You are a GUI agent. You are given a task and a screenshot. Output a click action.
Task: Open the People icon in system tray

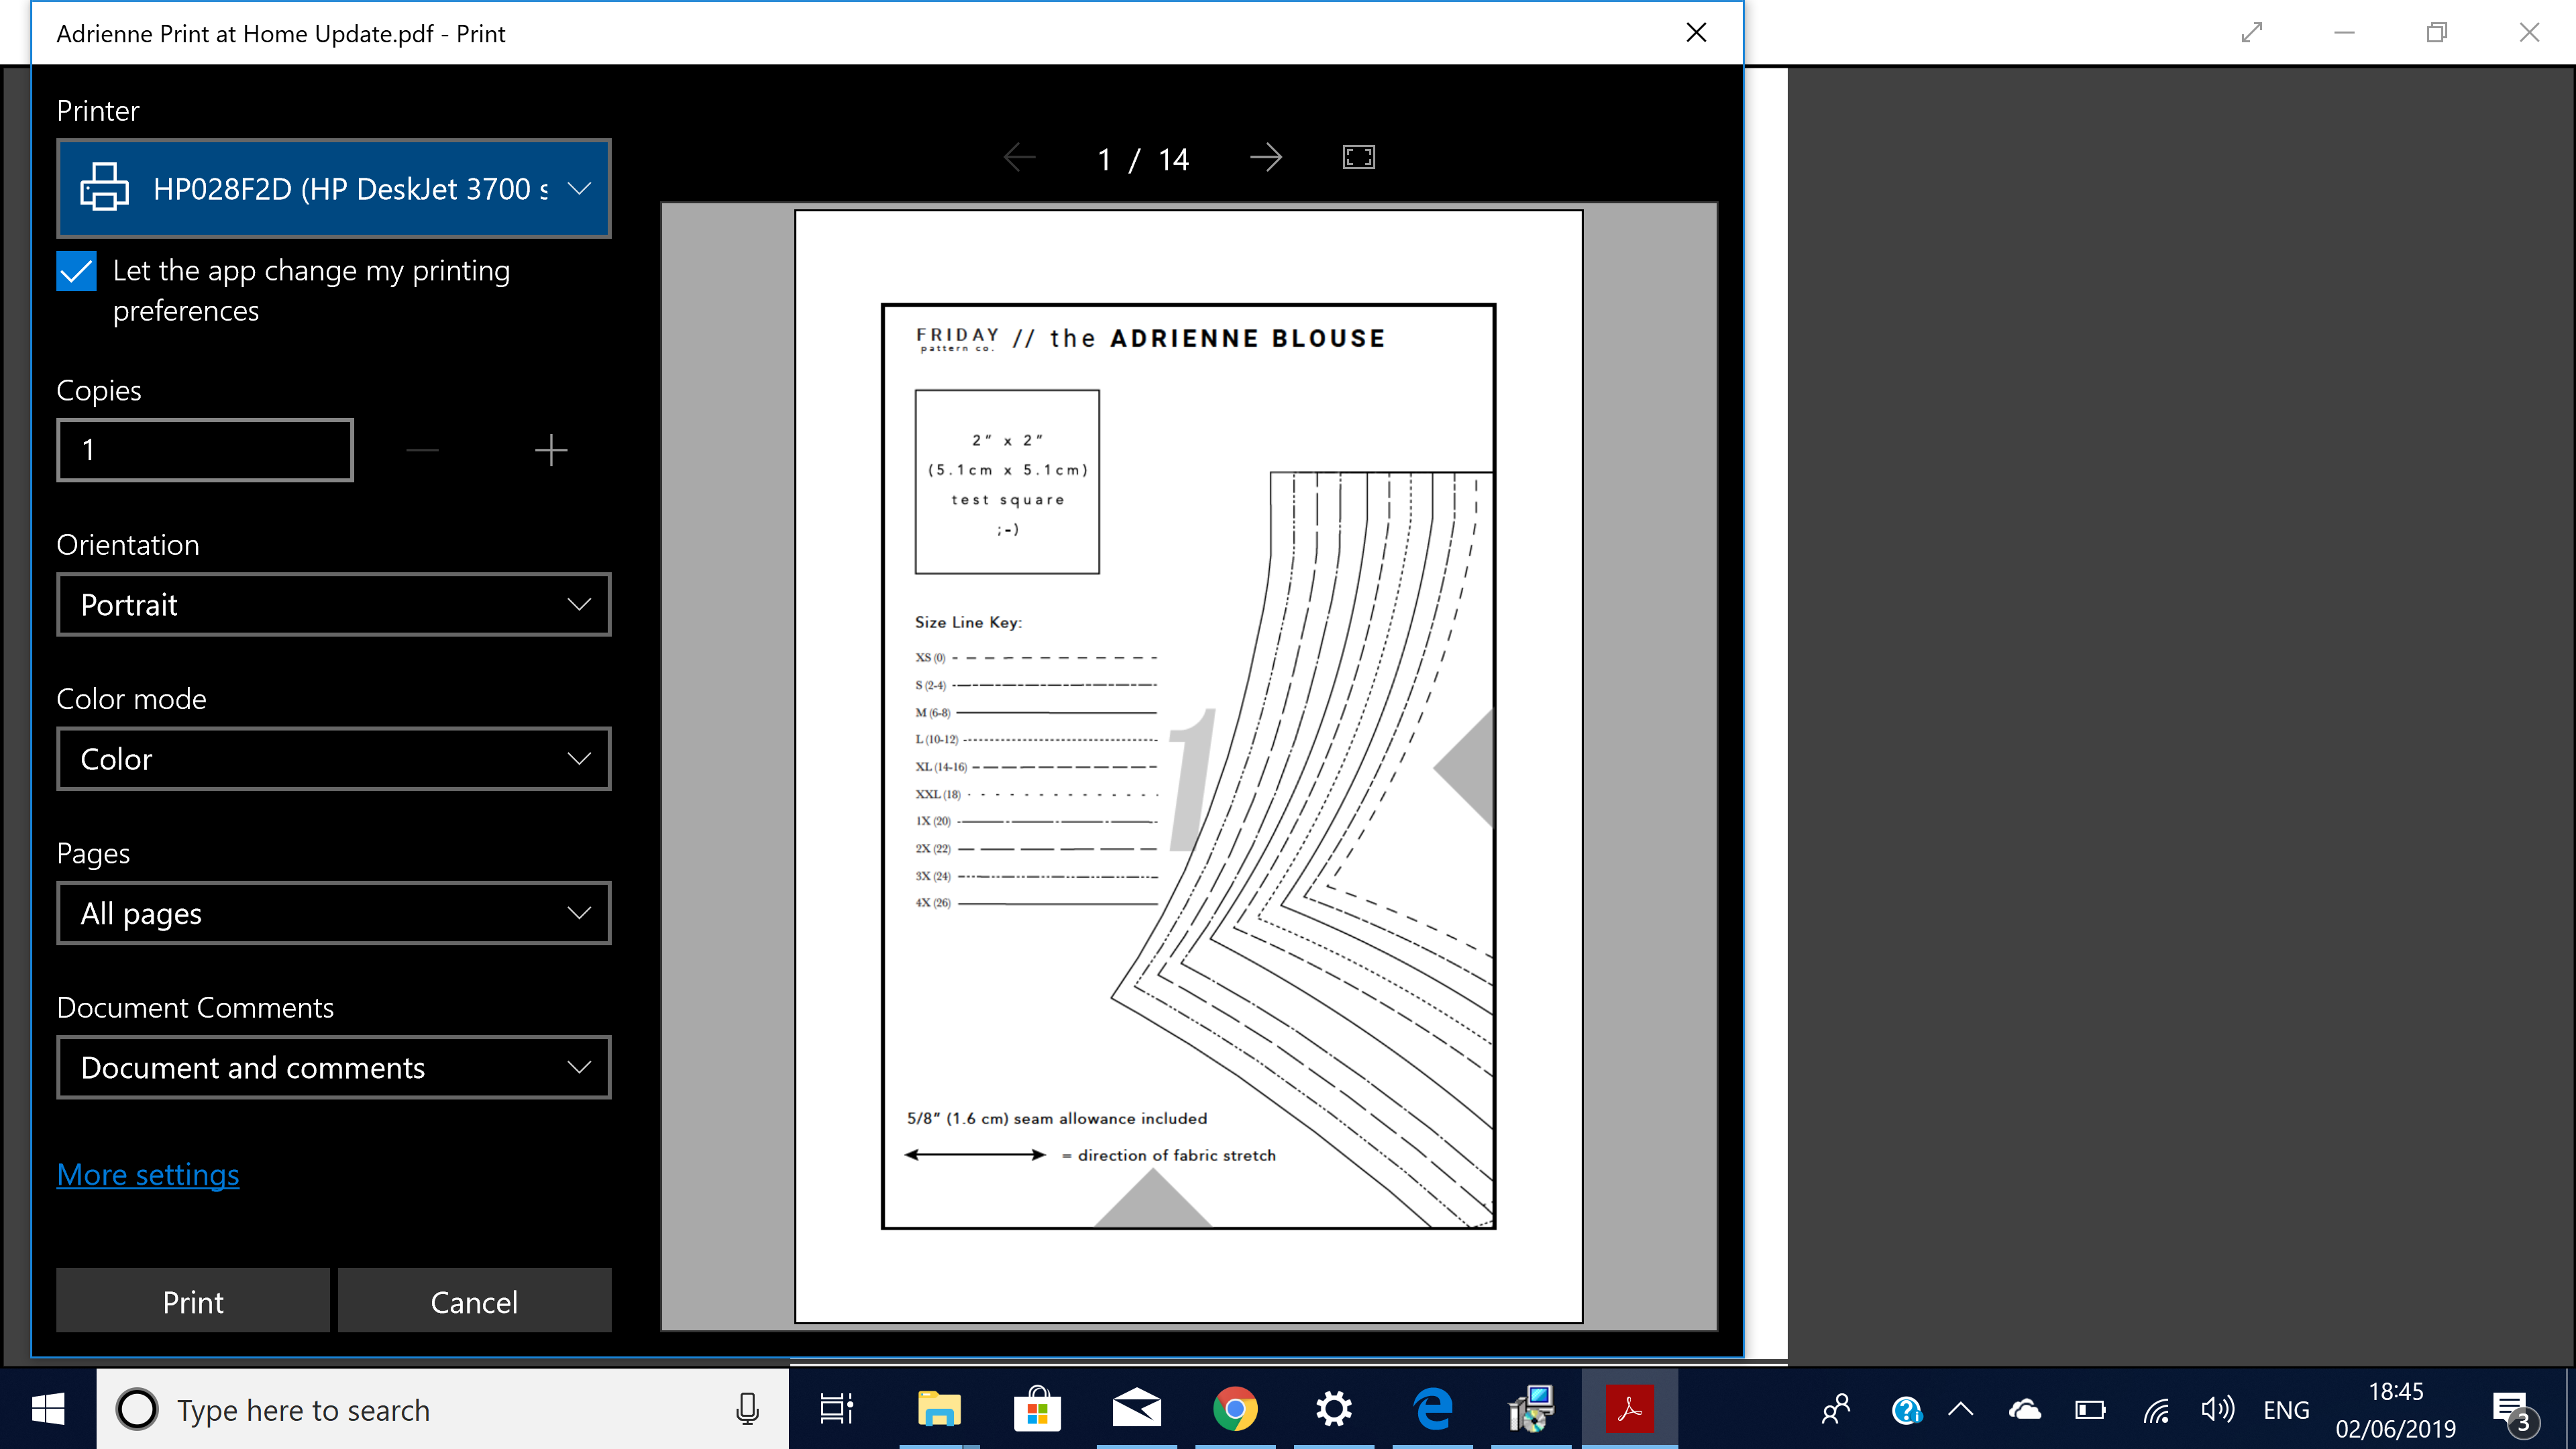coord(1836,1410)
